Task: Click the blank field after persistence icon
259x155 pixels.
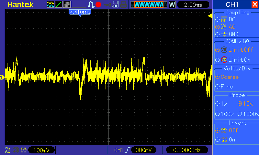Action: click(x=79, y=5)
